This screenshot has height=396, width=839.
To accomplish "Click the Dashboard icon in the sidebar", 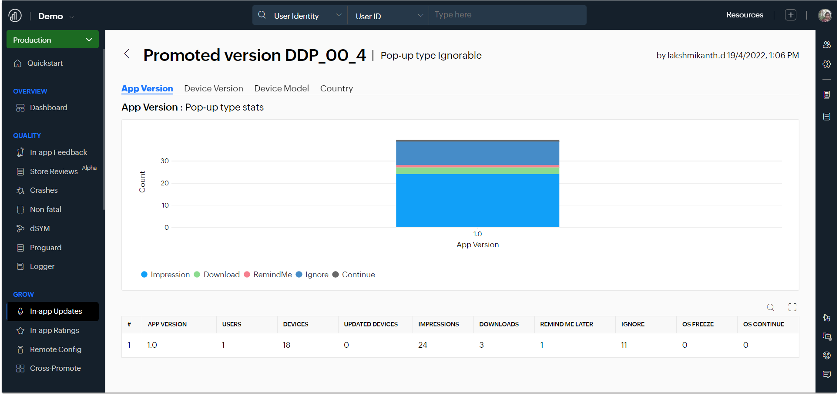I will 20,107.
